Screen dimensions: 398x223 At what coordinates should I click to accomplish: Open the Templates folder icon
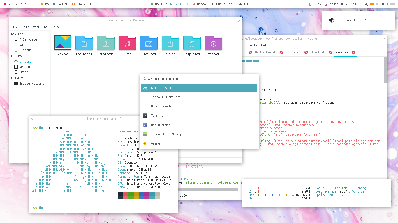[192, 43]
